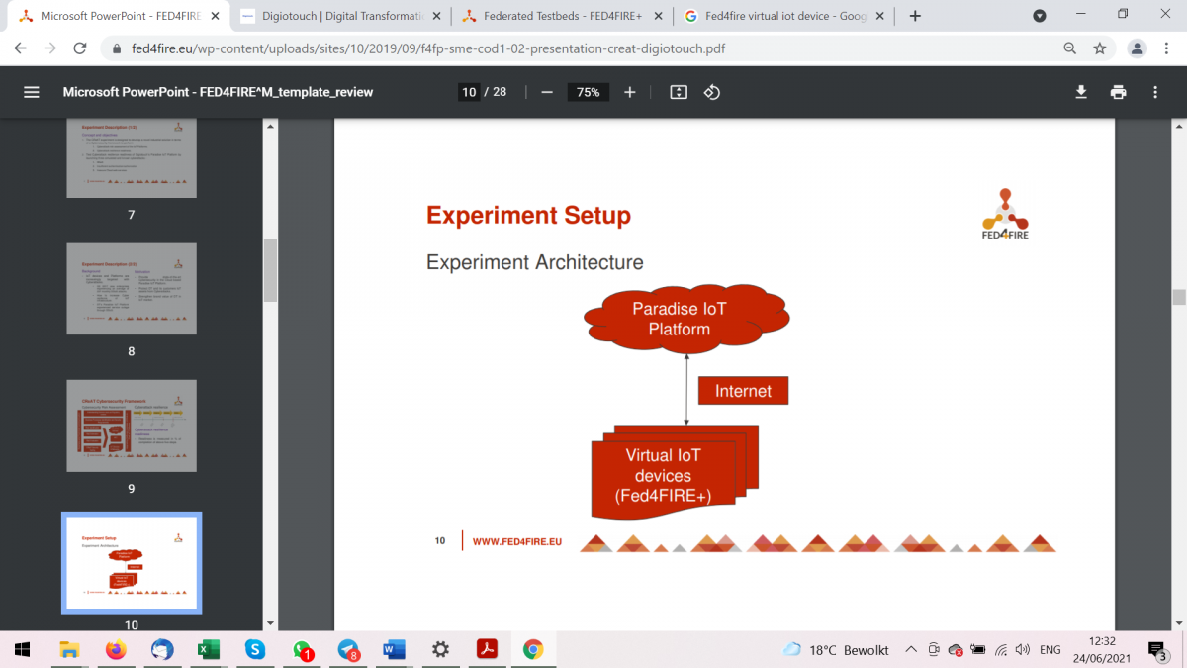1187x668 pixels.
Task: Open the Windows Start menu
Action: (x=22, y=649)
